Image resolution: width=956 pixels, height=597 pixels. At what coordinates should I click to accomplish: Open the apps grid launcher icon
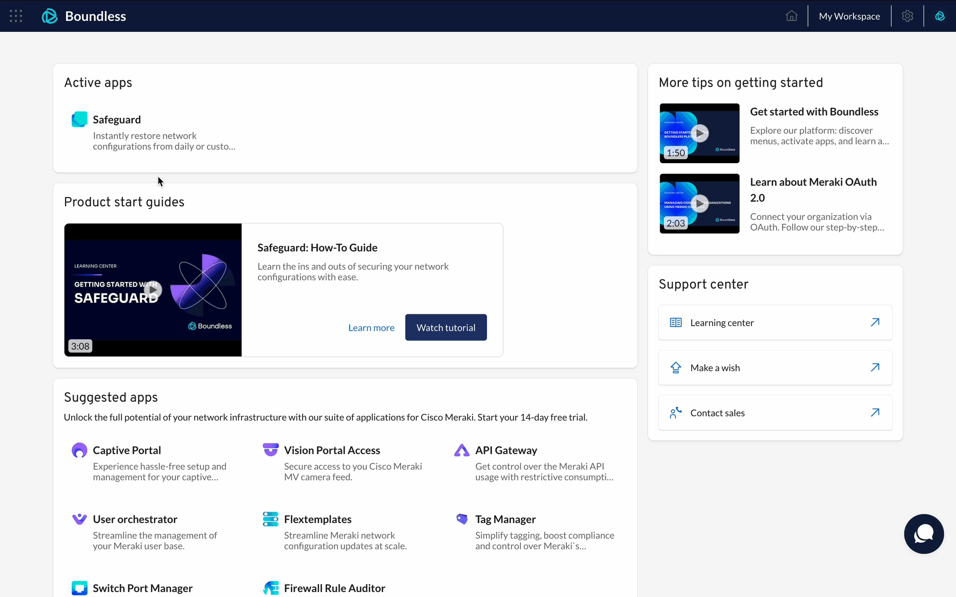(x=16, y=16)
